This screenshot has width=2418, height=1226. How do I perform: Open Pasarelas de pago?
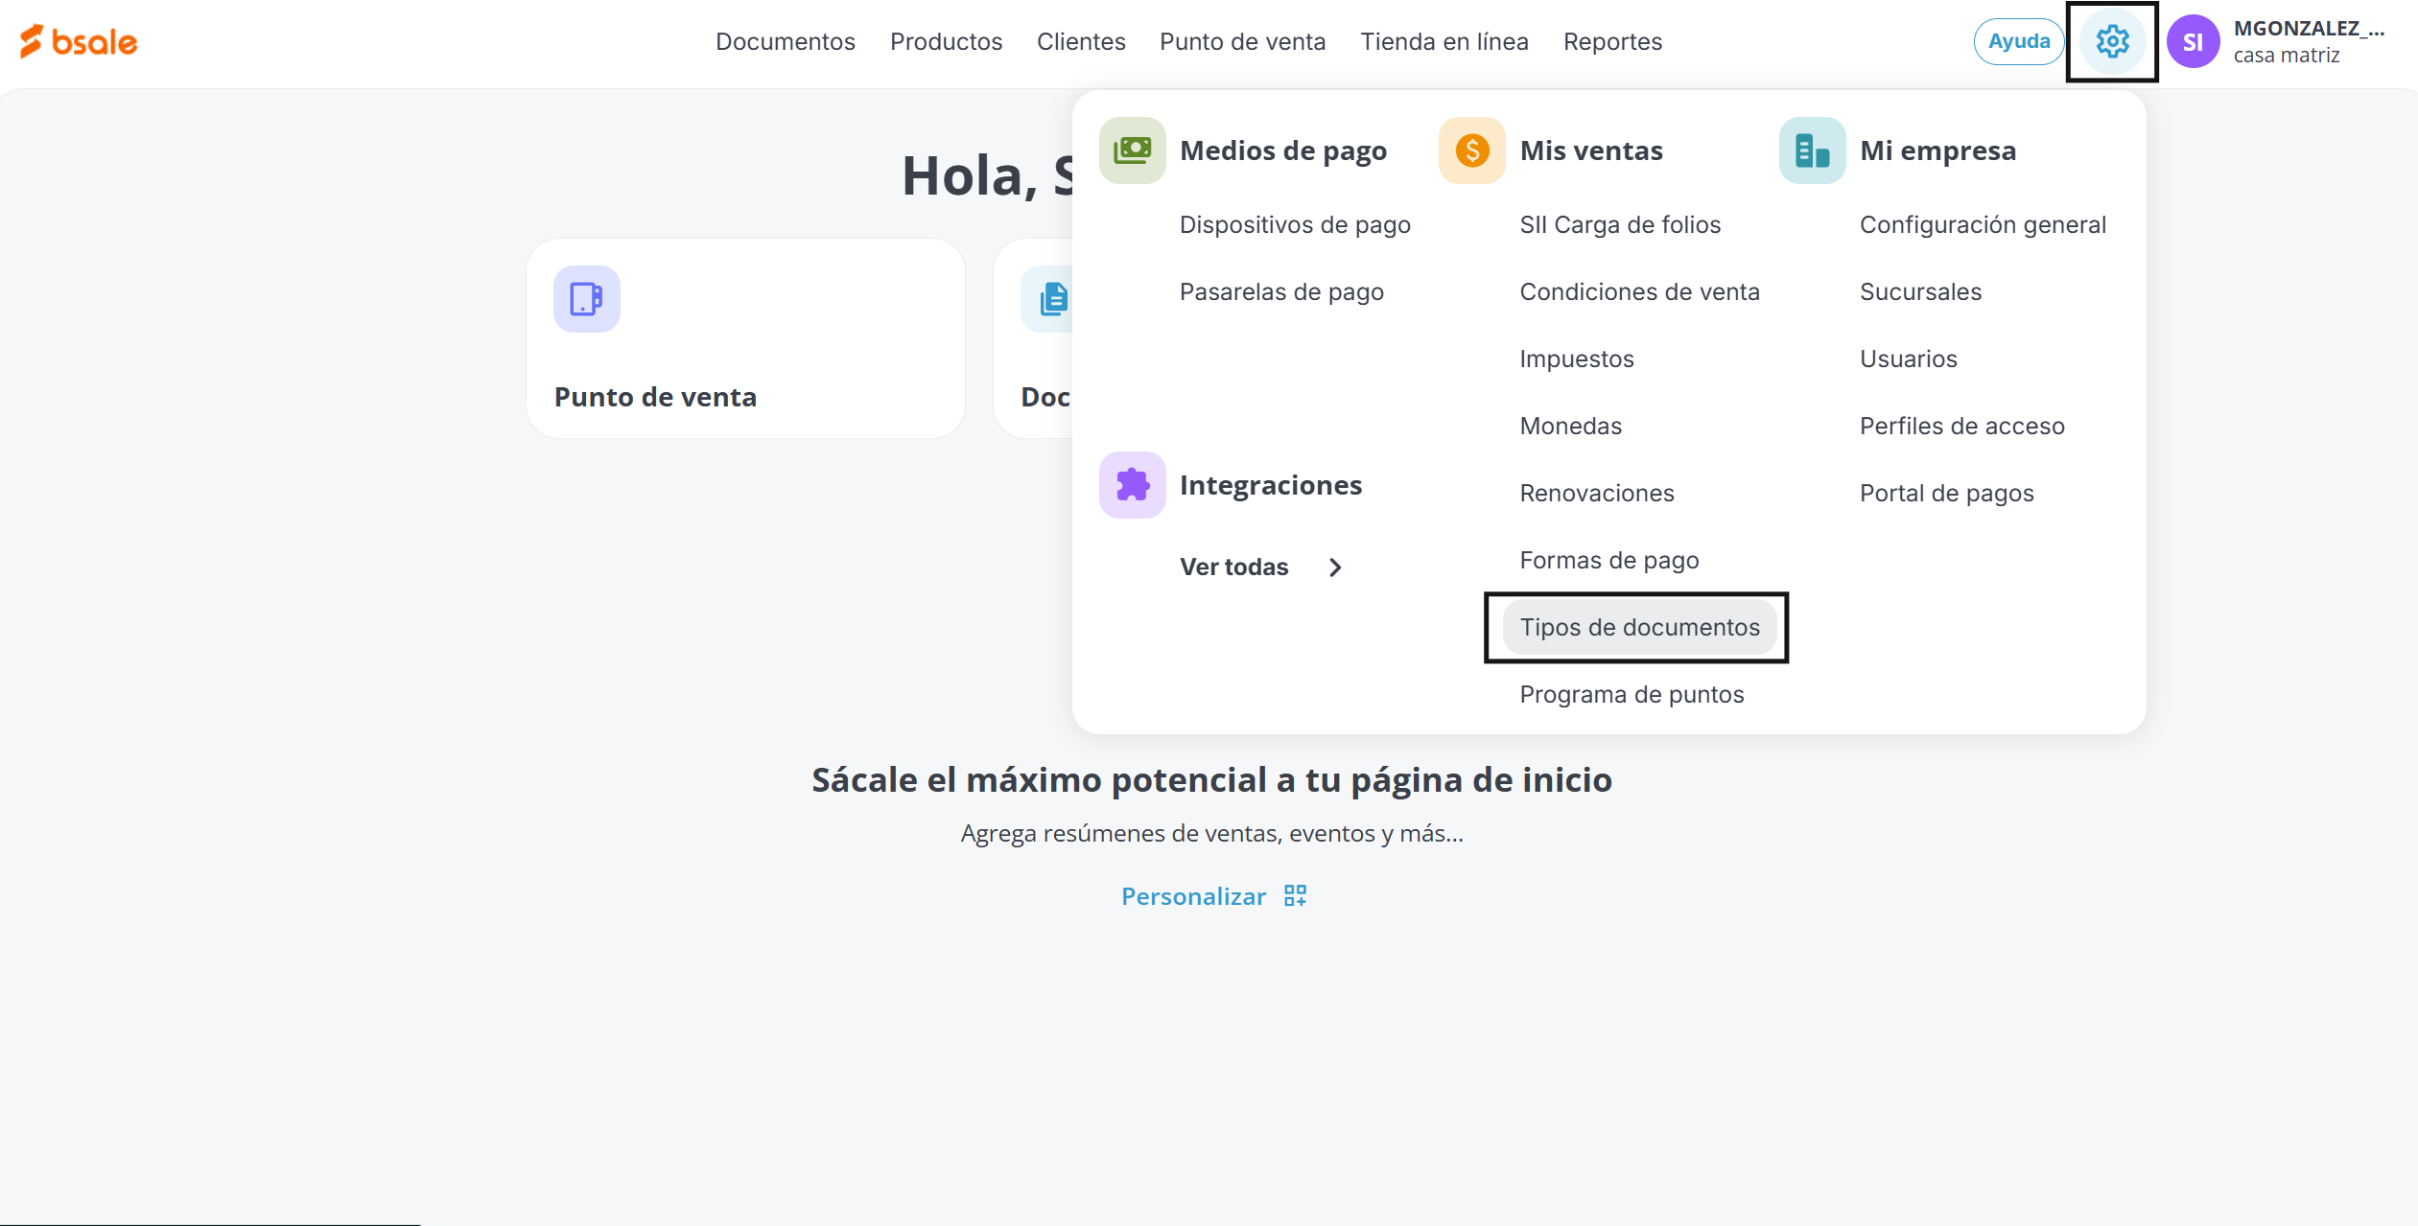pyautogui.click(x=1280, y=291)
